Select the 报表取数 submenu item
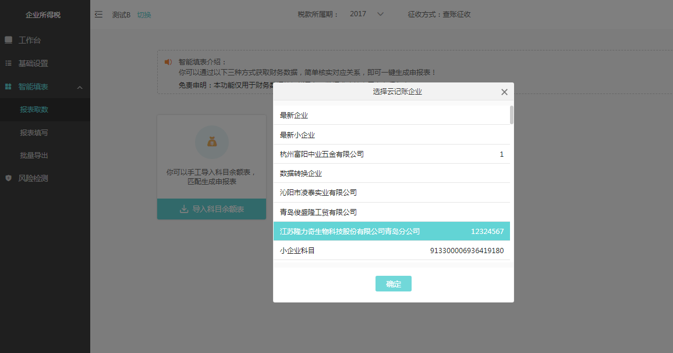This screenshot has height=353, width=673. 34,110
